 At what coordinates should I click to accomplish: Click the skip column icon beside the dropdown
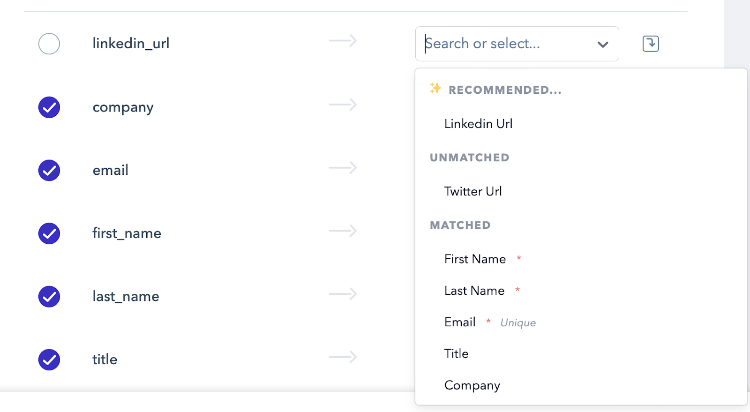(x=650, y=44)
